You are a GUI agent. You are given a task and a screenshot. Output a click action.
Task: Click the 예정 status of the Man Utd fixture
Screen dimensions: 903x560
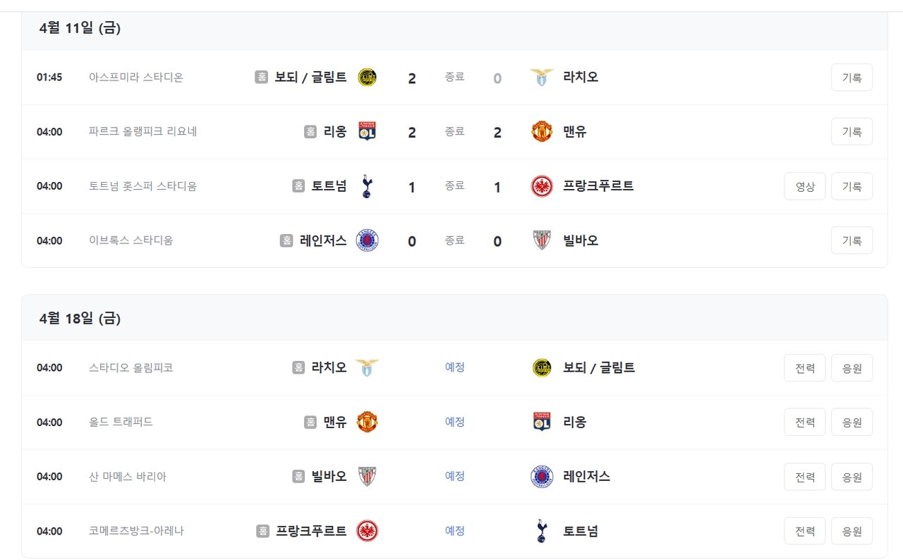(455, 422)
